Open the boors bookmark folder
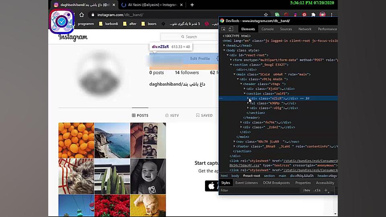Viewport: 386px width, 217px height. pos(149,24)
